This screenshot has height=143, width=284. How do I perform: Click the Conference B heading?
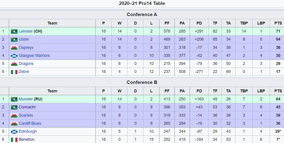(x=142, y=82)
